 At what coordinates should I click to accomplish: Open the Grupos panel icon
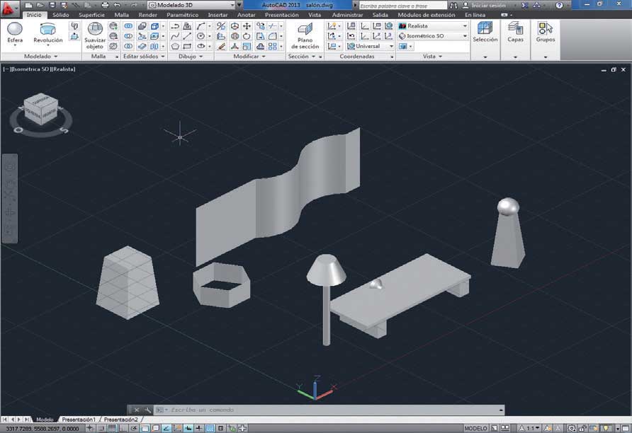(x=546, y=33)
